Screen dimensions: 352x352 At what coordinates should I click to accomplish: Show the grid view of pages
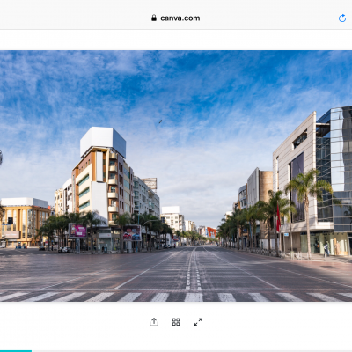176,322
